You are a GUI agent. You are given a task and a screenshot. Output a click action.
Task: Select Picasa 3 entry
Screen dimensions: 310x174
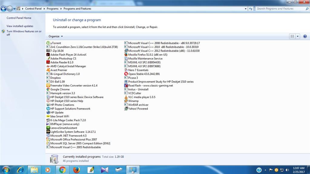pos(131,78)
